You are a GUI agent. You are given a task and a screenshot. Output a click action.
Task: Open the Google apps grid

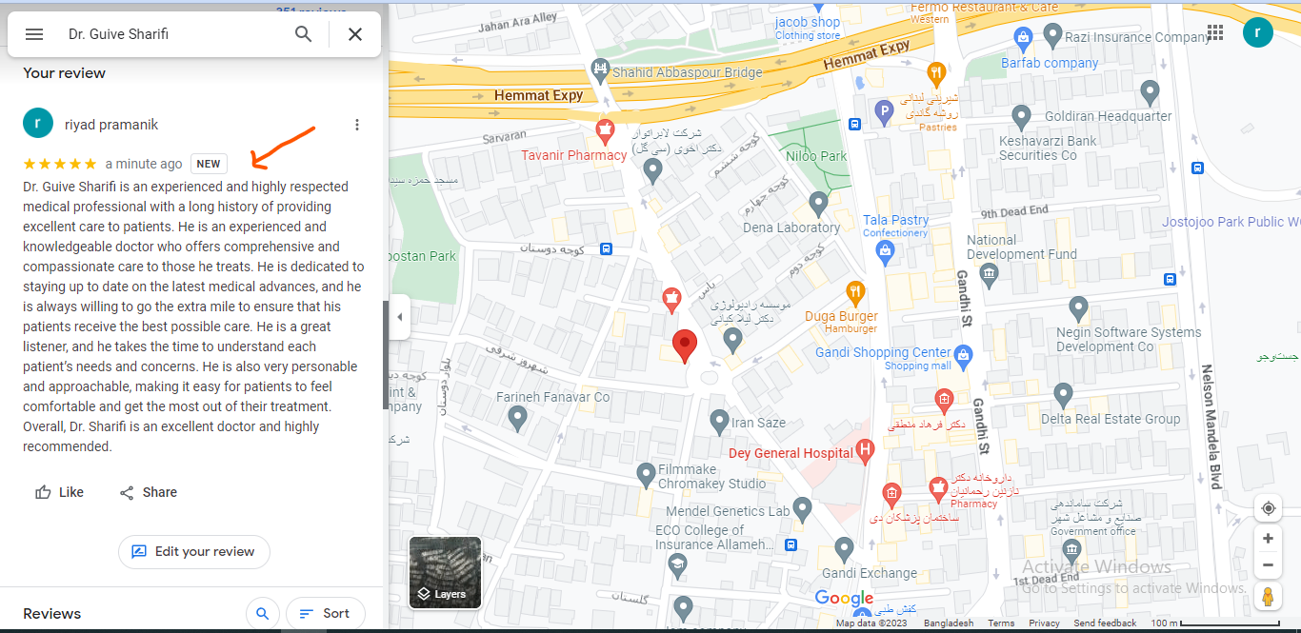coord(1215,32)
